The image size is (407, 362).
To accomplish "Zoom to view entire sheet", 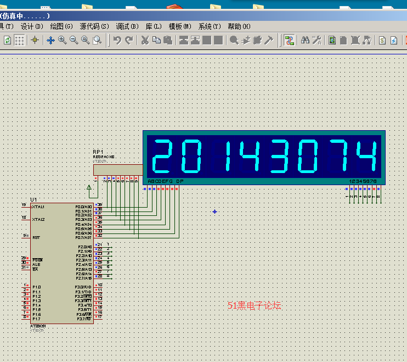I will 86,40.
